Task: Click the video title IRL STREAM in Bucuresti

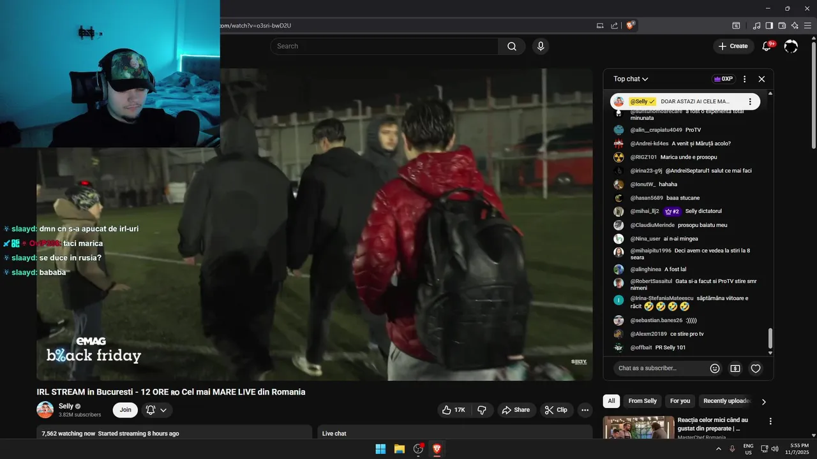Action: tap(171, 392)
